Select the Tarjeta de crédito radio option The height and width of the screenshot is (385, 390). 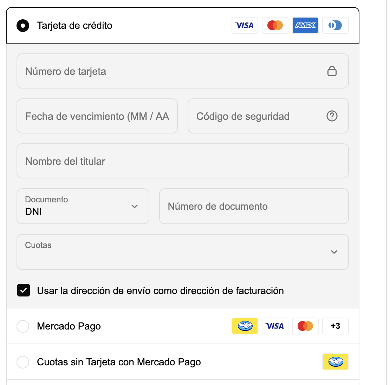(x=23, y=26)
